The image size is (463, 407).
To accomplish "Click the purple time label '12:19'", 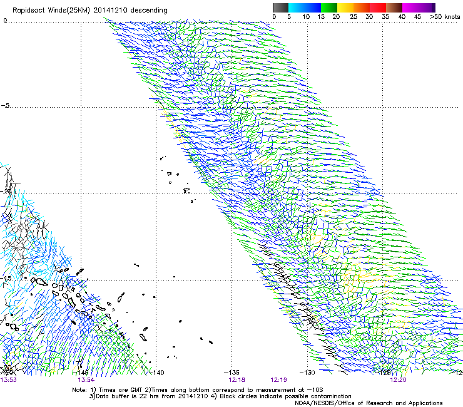I will coord(278,380).
